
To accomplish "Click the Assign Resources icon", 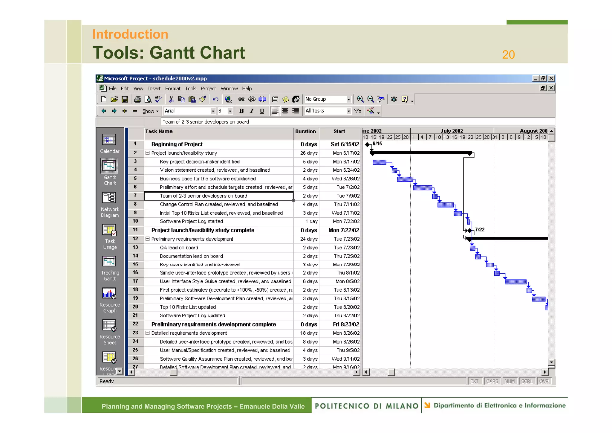I will click(296, 99).
